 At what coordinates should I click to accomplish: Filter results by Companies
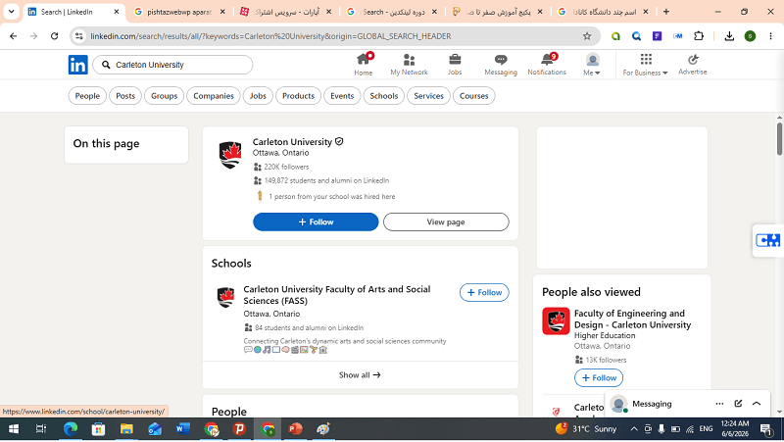pos(214,96)
